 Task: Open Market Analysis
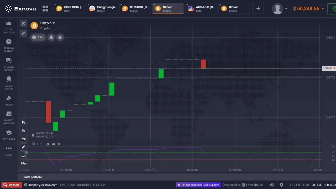9,118
